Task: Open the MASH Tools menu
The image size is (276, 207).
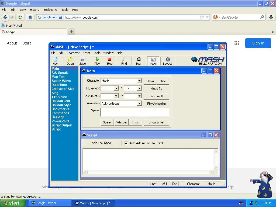Action: point(97,53)
